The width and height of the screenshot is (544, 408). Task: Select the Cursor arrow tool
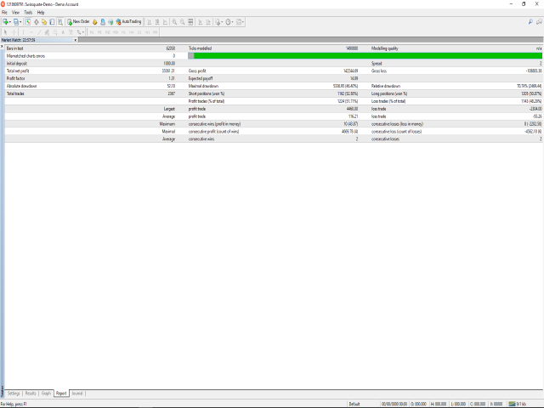tap(6, 32)
